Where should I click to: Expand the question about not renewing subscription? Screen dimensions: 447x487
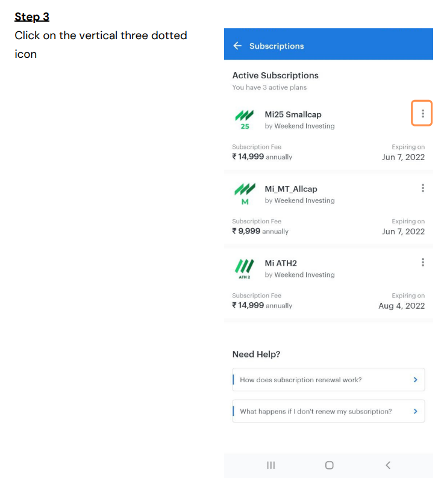tap(328, 411)
